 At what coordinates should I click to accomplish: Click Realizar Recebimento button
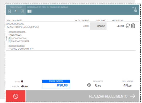[82, 96]
